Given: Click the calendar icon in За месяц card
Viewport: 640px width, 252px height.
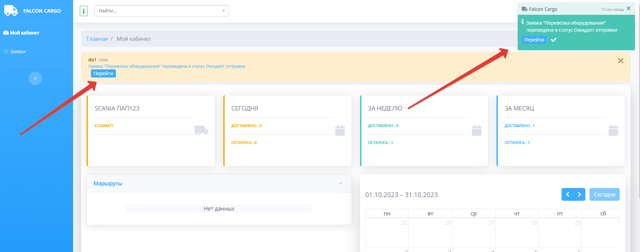Looking at the screenshot, I should pyautogui.click(x=613, y=130).
